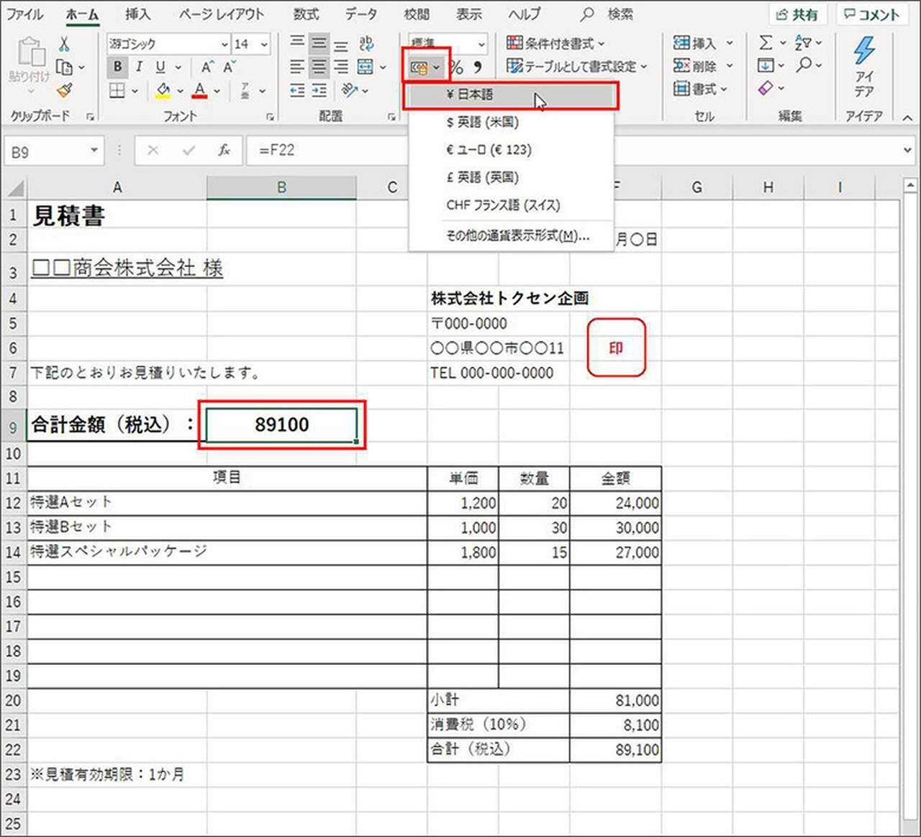The height and width of the screenshot is (837, 921).
Task: Decrease font size with the smaller A button
Action: tap(230, 67)
